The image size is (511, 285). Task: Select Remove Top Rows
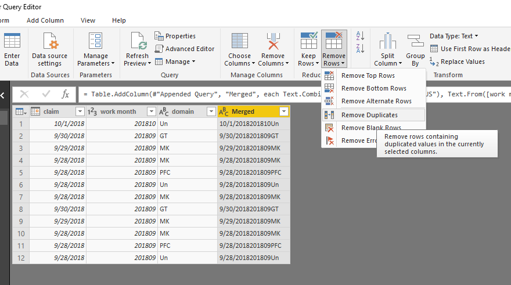[x=374, y=75]
